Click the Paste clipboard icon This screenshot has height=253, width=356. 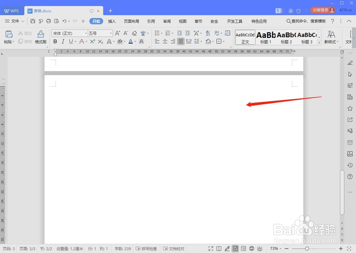click(x=9, y=34)
